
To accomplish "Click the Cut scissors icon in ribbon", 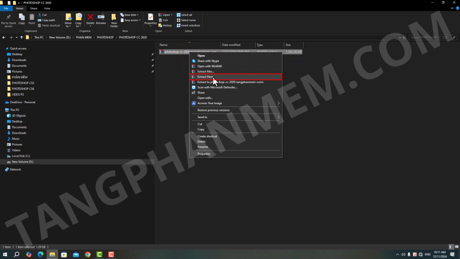I will tap(40, 15).
